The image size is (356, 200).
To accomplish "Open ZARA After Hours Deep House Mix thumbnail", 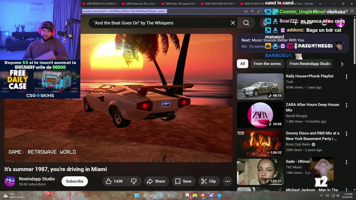I will coord(260,115).
